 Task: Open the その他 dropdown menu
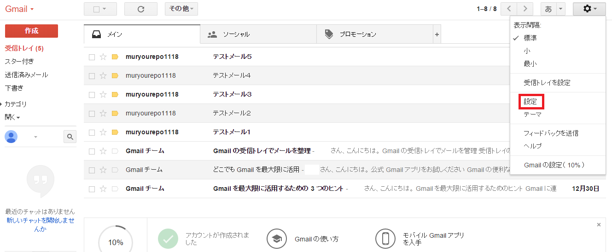tap(181, 9)
